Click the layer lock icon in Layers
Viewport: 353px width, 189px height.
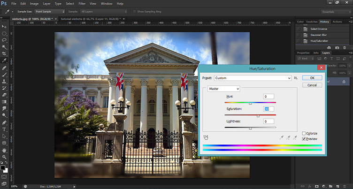345,81
